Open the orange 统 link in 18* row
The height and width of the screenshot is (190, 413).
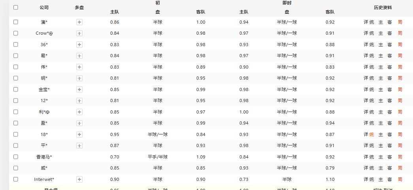(x=372, y=134)
